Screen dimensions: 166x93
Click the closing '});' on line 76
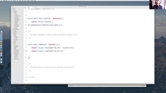point(29,58)
